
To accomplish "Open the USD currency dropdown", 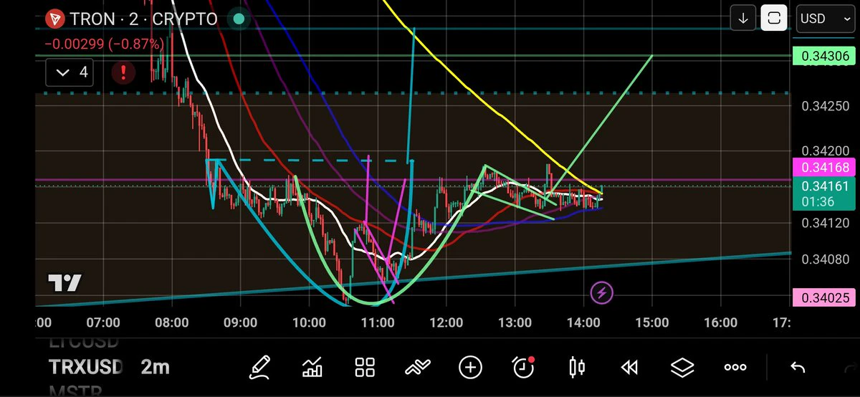I will (x=826, y=19).
